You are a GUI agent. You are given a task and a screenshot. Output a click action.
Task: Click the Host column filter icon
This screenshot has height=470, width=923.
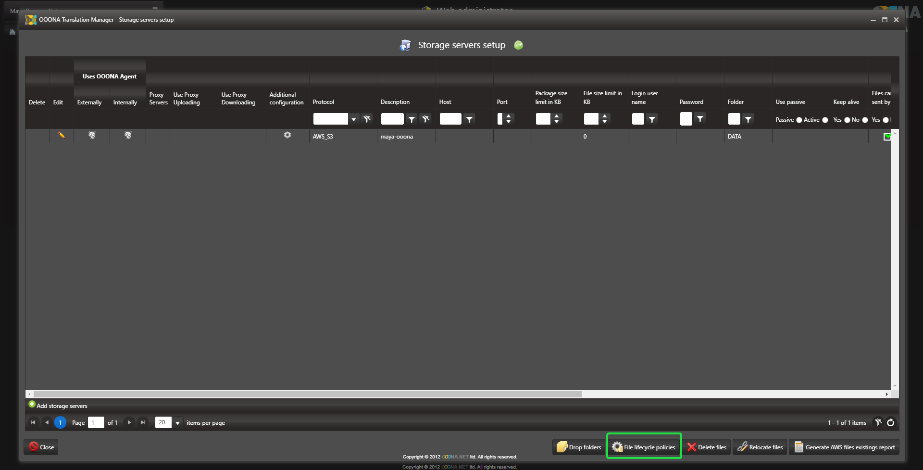click(x=469, y=119)
